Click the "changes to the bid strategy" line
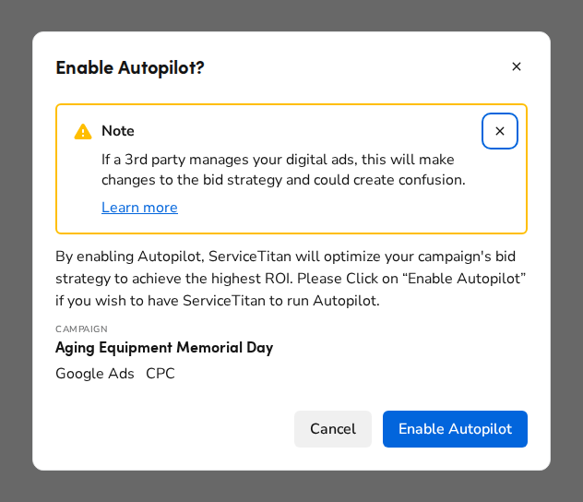 point(283,180)
